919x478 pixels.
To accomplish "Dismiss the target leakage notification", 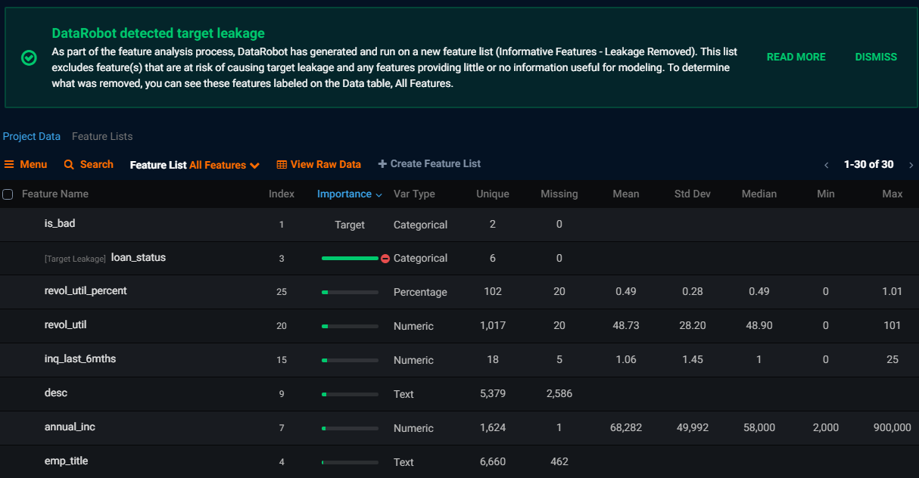I will click(x=876, y=57).
